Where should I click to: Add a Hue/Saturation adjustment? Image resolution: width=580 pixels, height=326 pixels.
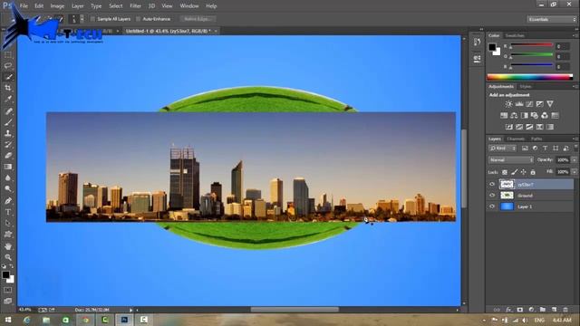(504, 116)
